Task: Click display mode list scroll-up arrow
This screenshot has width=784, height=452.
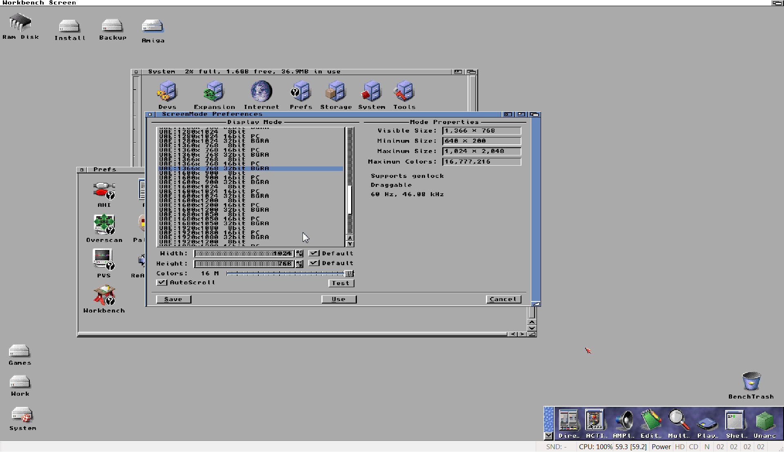Action: point(350,238)
